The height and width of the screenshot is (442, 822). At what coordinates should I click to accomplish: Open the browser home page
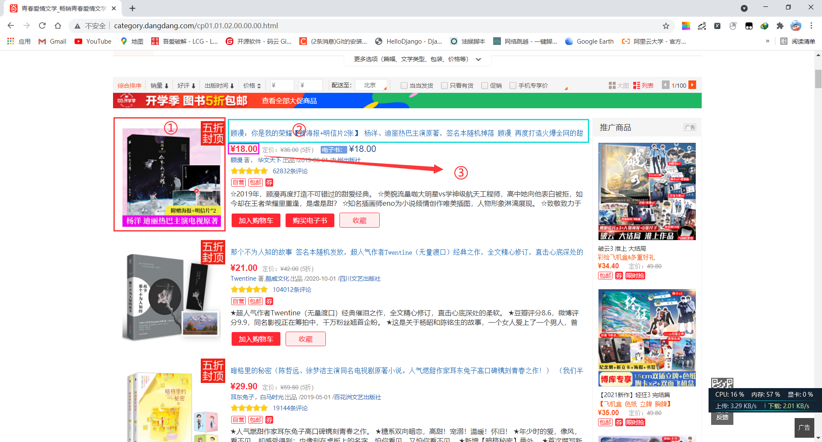pos(58,26)
